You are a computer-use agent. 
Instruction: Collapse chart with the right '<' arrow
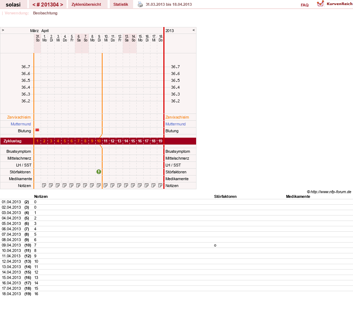coord(194,30)
